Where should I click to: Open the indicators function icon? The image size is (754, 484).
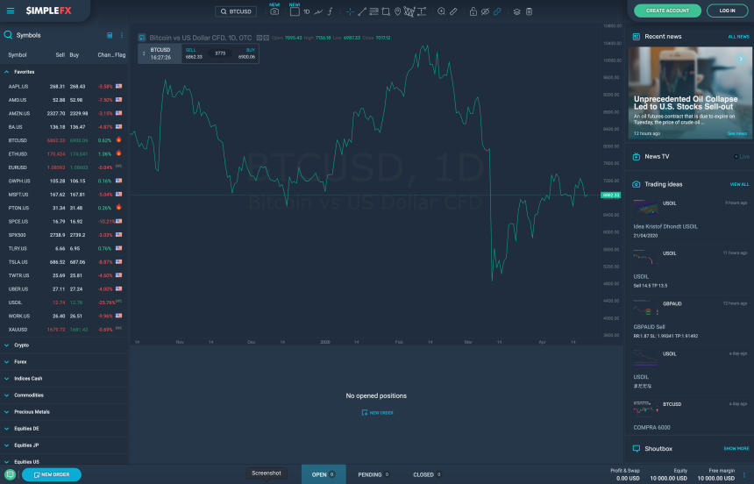(x=330, y=12)
